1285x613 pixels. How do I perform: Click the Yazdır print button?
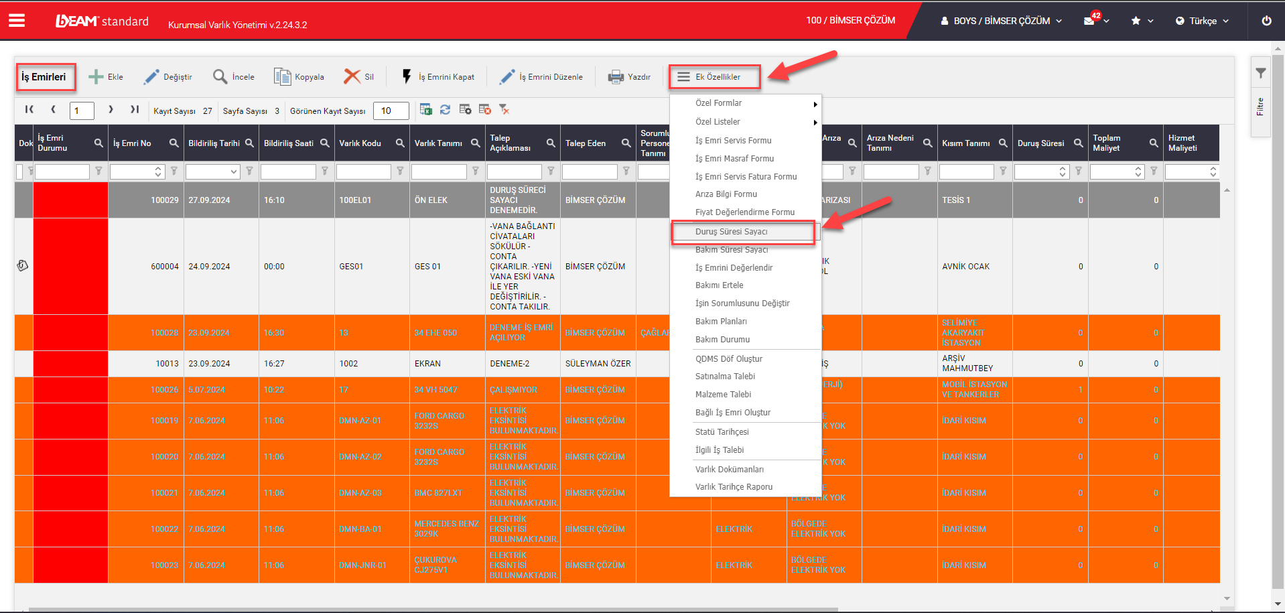pos(629,77)
